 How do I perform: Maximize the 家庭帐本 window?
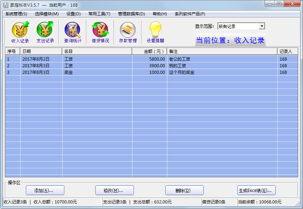279,4
